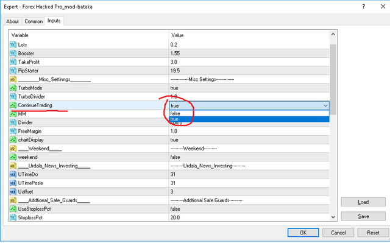This screenshot has height=243, width=390.
Task: Click the Addtional_Safe_Guards string icon
Action: pyautogui.click(x=13, y=200)
